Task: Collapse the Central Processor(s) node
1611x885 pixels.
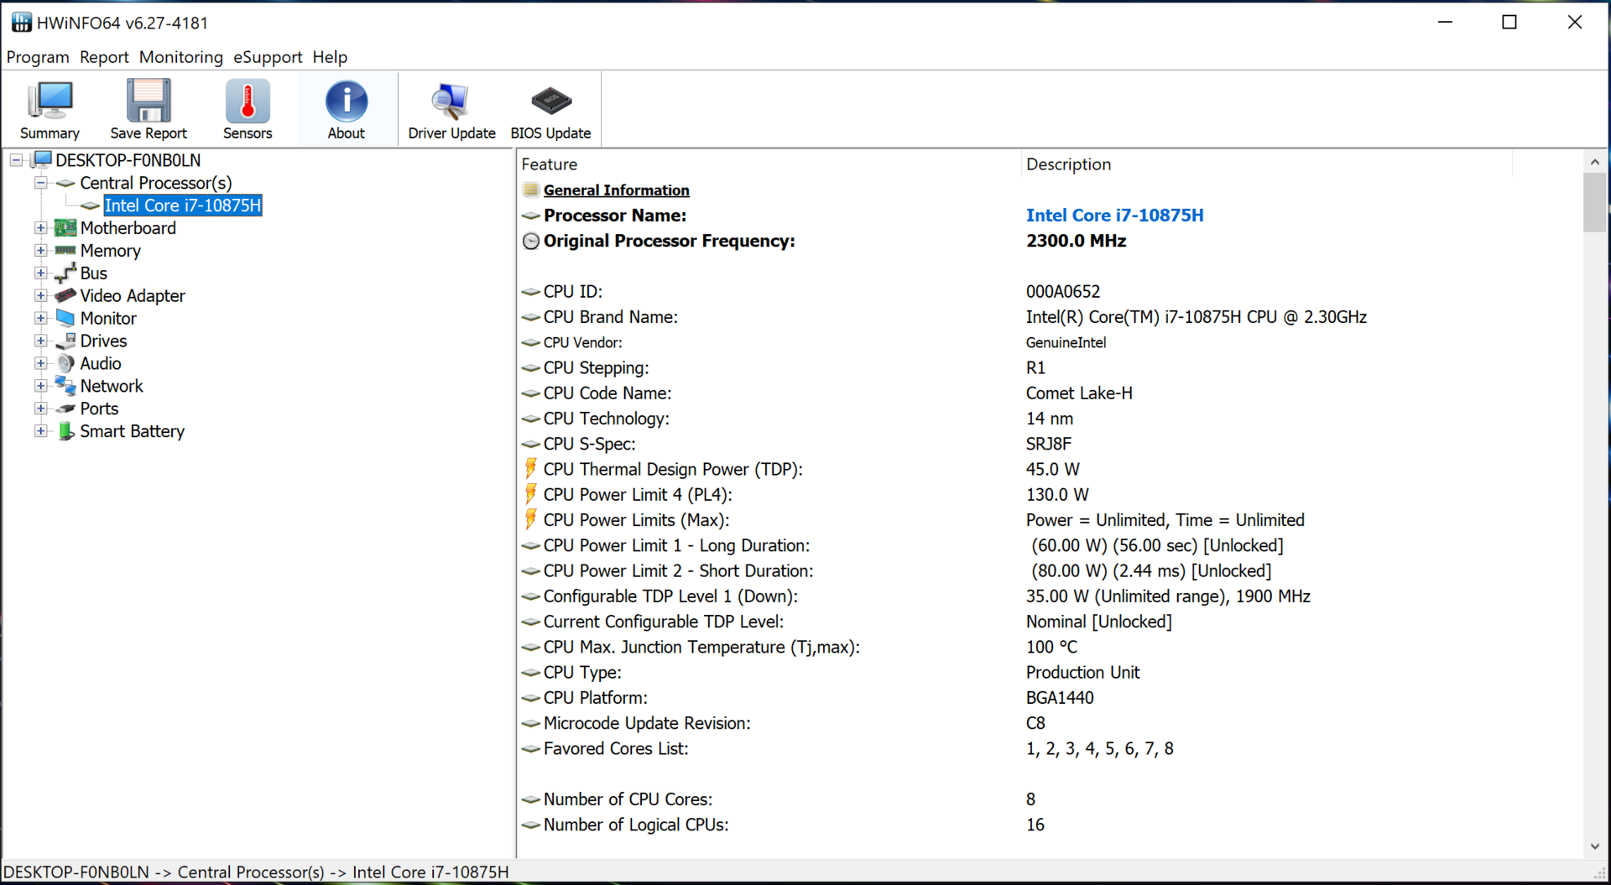Action: click(40, 183)
